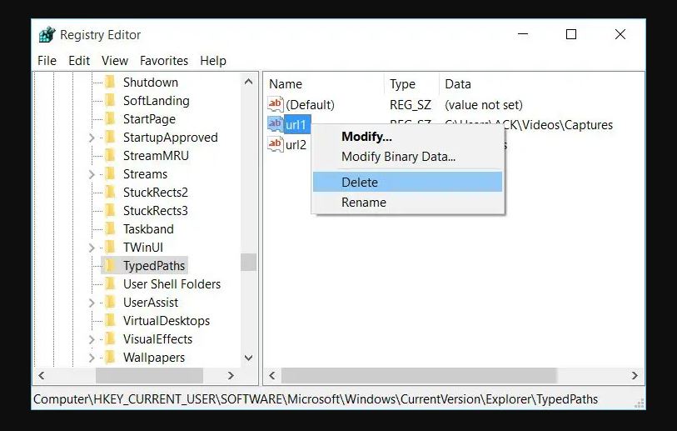
Task: Click the string value icon beside (Default)
Action: (275, 104)
